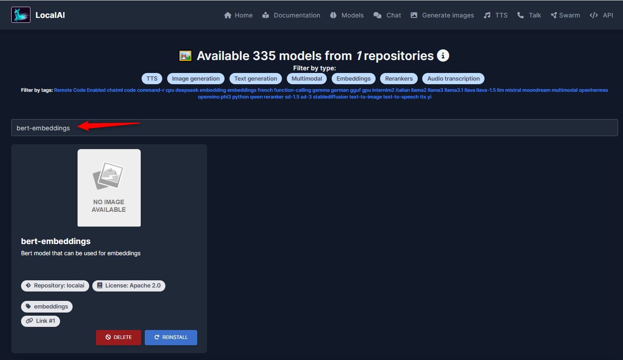Open Link #1 on the bert-embeddings card

coord(40,321)
